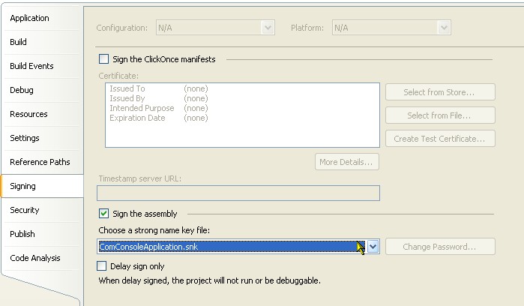Tick the Delay sign only checkbox

pos(102,265)
